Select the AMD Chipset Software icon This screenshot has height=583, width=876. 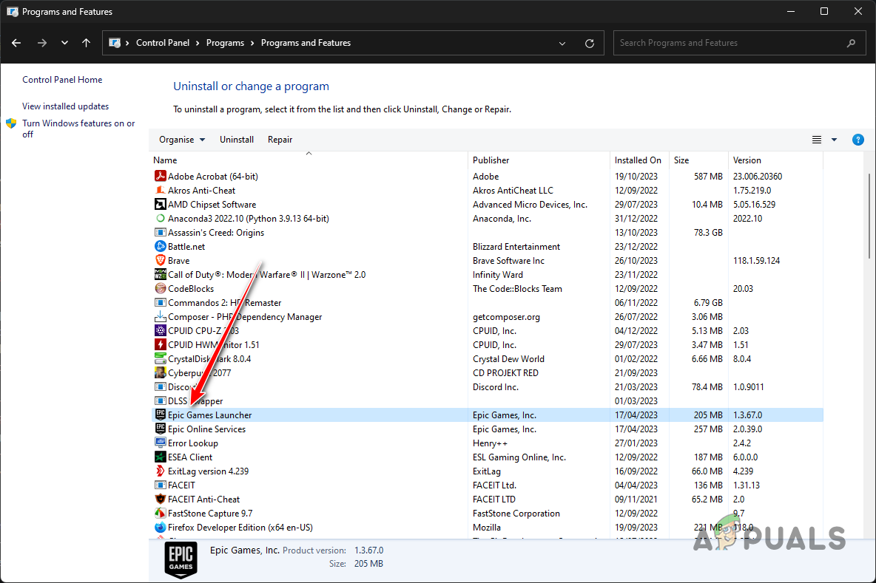pos(161,204)
